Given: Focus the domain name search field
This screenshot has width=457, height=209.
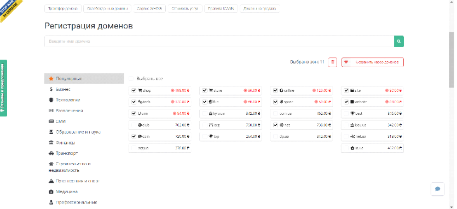Looking at the screenshot, I should click(219, 42).
